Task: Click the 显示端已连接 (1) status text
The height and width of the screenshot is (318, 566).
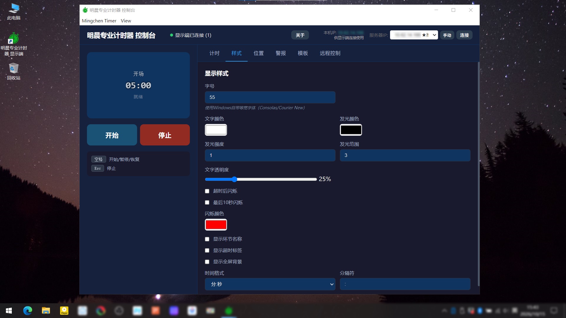Action: coord(193,35)
